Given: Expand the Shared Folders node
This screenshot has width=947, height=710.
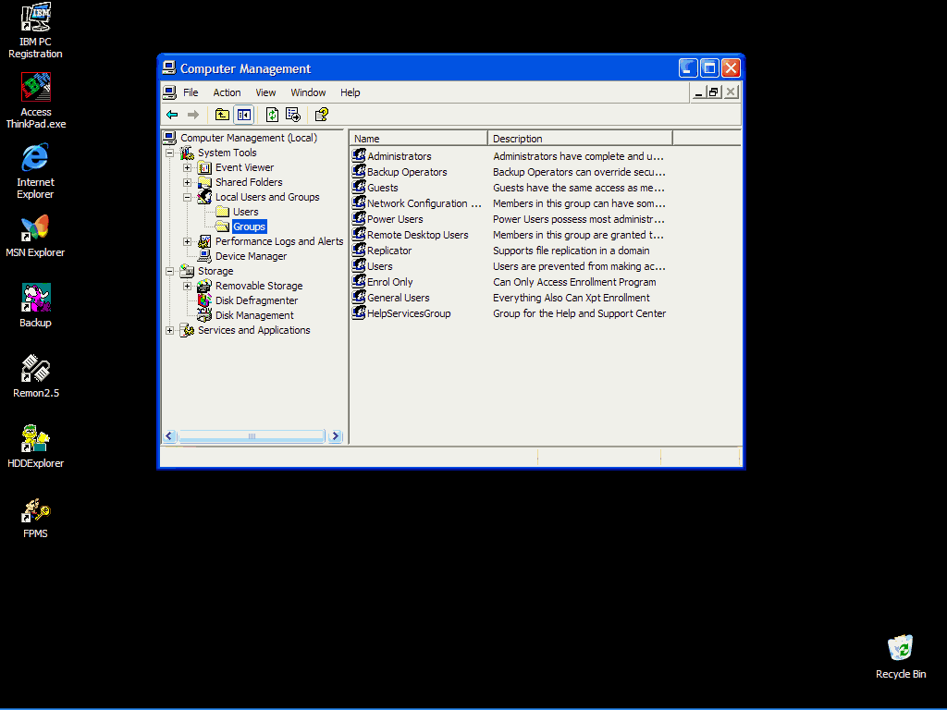Looking at the screenshot, I should coord(187,182).
